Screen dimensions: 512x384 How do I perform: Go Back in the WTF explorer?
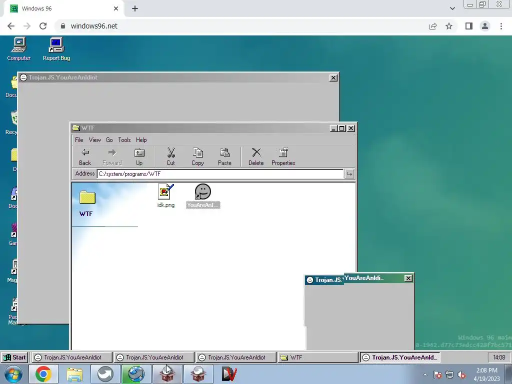point(85,156)
